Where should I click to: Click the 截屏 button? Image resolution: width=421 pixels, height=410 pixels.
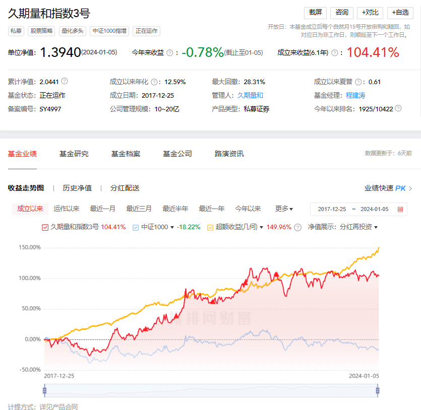tap(315, 13)
